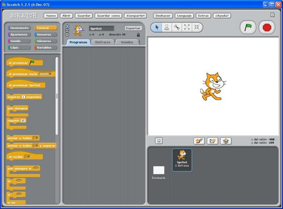
Task: Switch to the Disfraces tab
Action: (103, 42)
